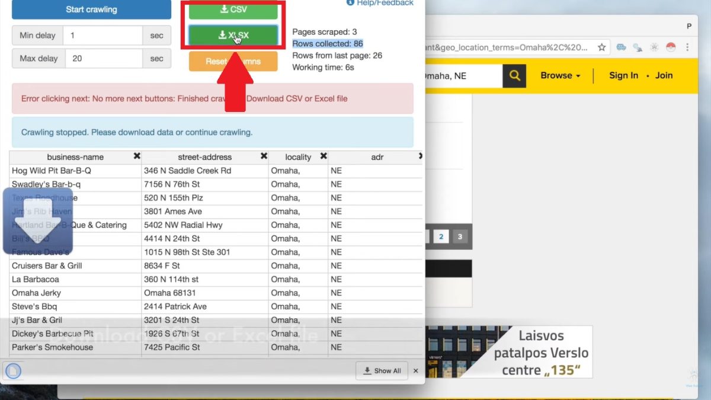This screenshot has height=400, width=711.
Task: Remove the adr column
Action: pos(420,156)
